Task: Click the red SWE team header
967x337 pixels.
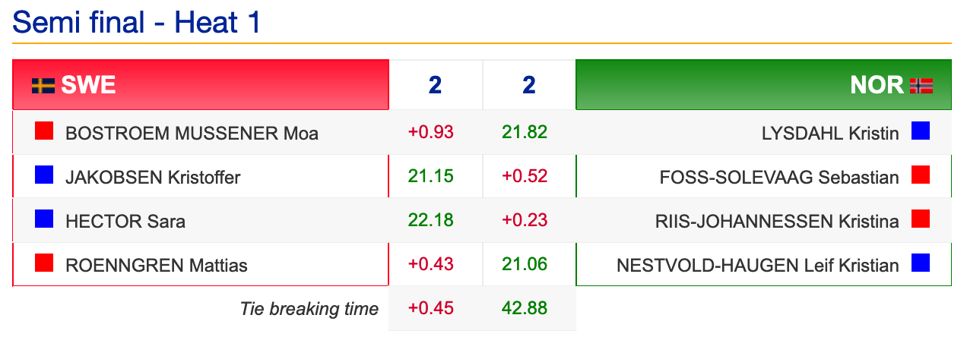Action: click(x=201, y=85)
